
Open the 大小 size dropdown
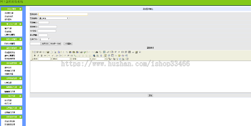point(102,59)
